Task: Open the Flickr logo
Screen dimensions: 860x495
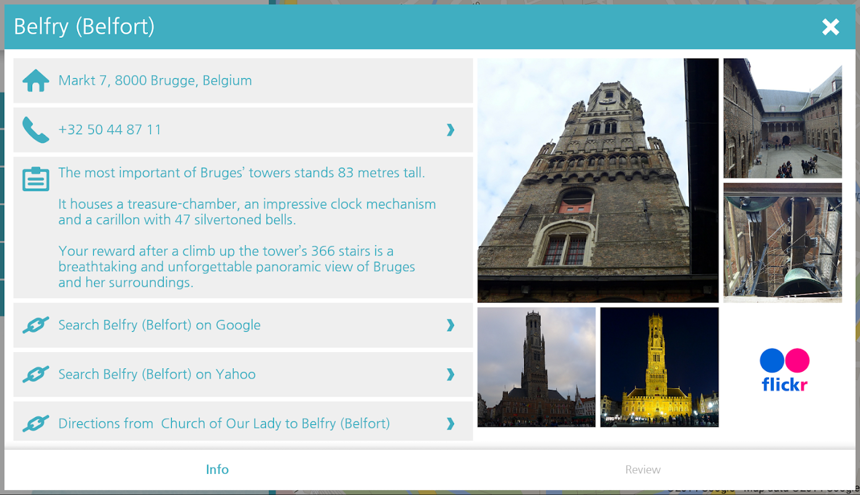Action: (x=785, y=370)
